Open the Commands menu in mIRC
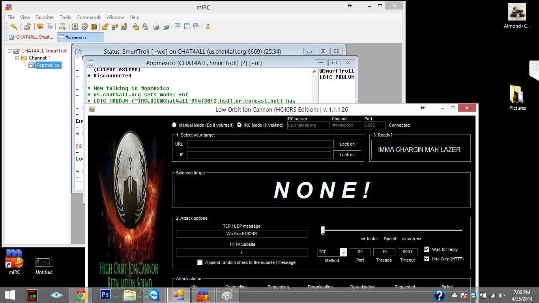The width and height of the screenshot is (539, 303). (x=89, y=17)
